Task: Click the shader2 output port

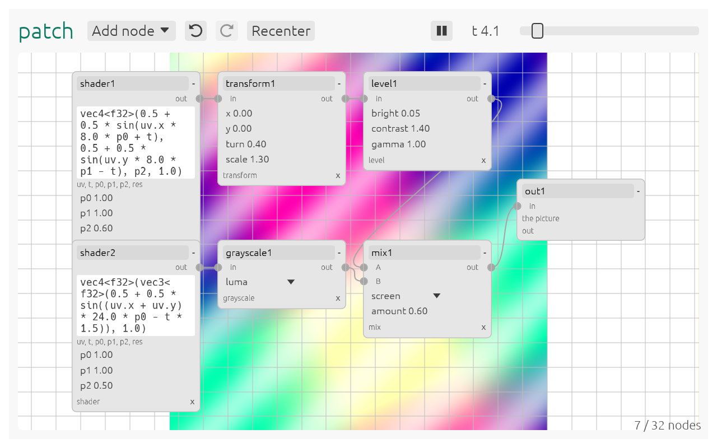Action: (x=199, y=267)
